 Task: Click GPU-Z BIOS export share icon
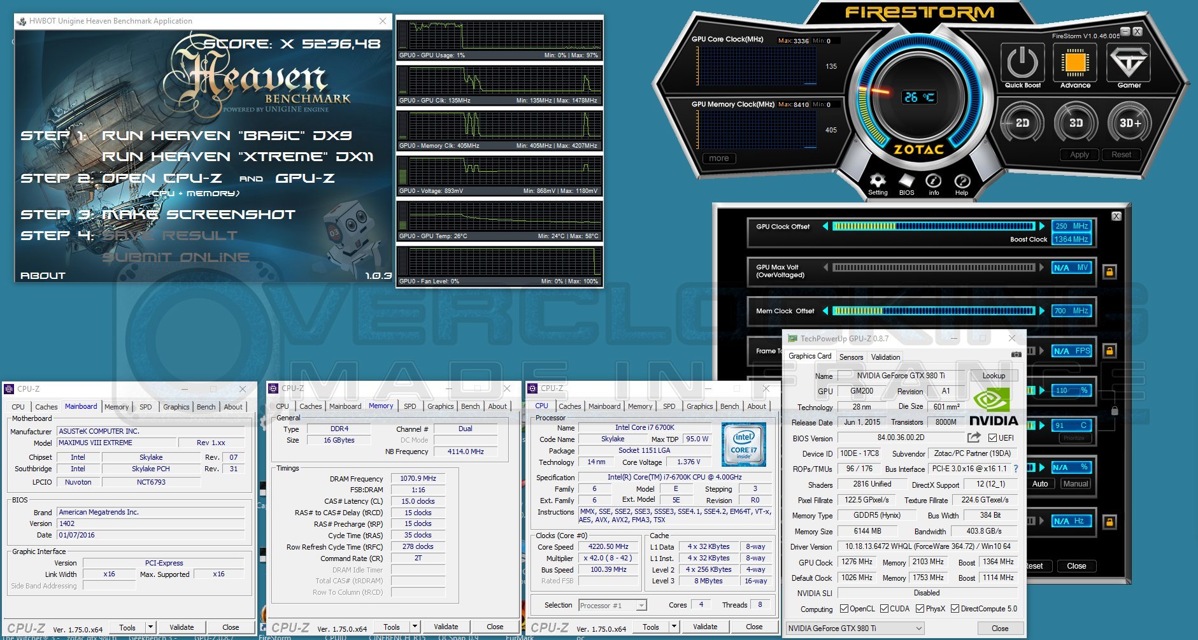pyautogui.click(x=974, y=437)
